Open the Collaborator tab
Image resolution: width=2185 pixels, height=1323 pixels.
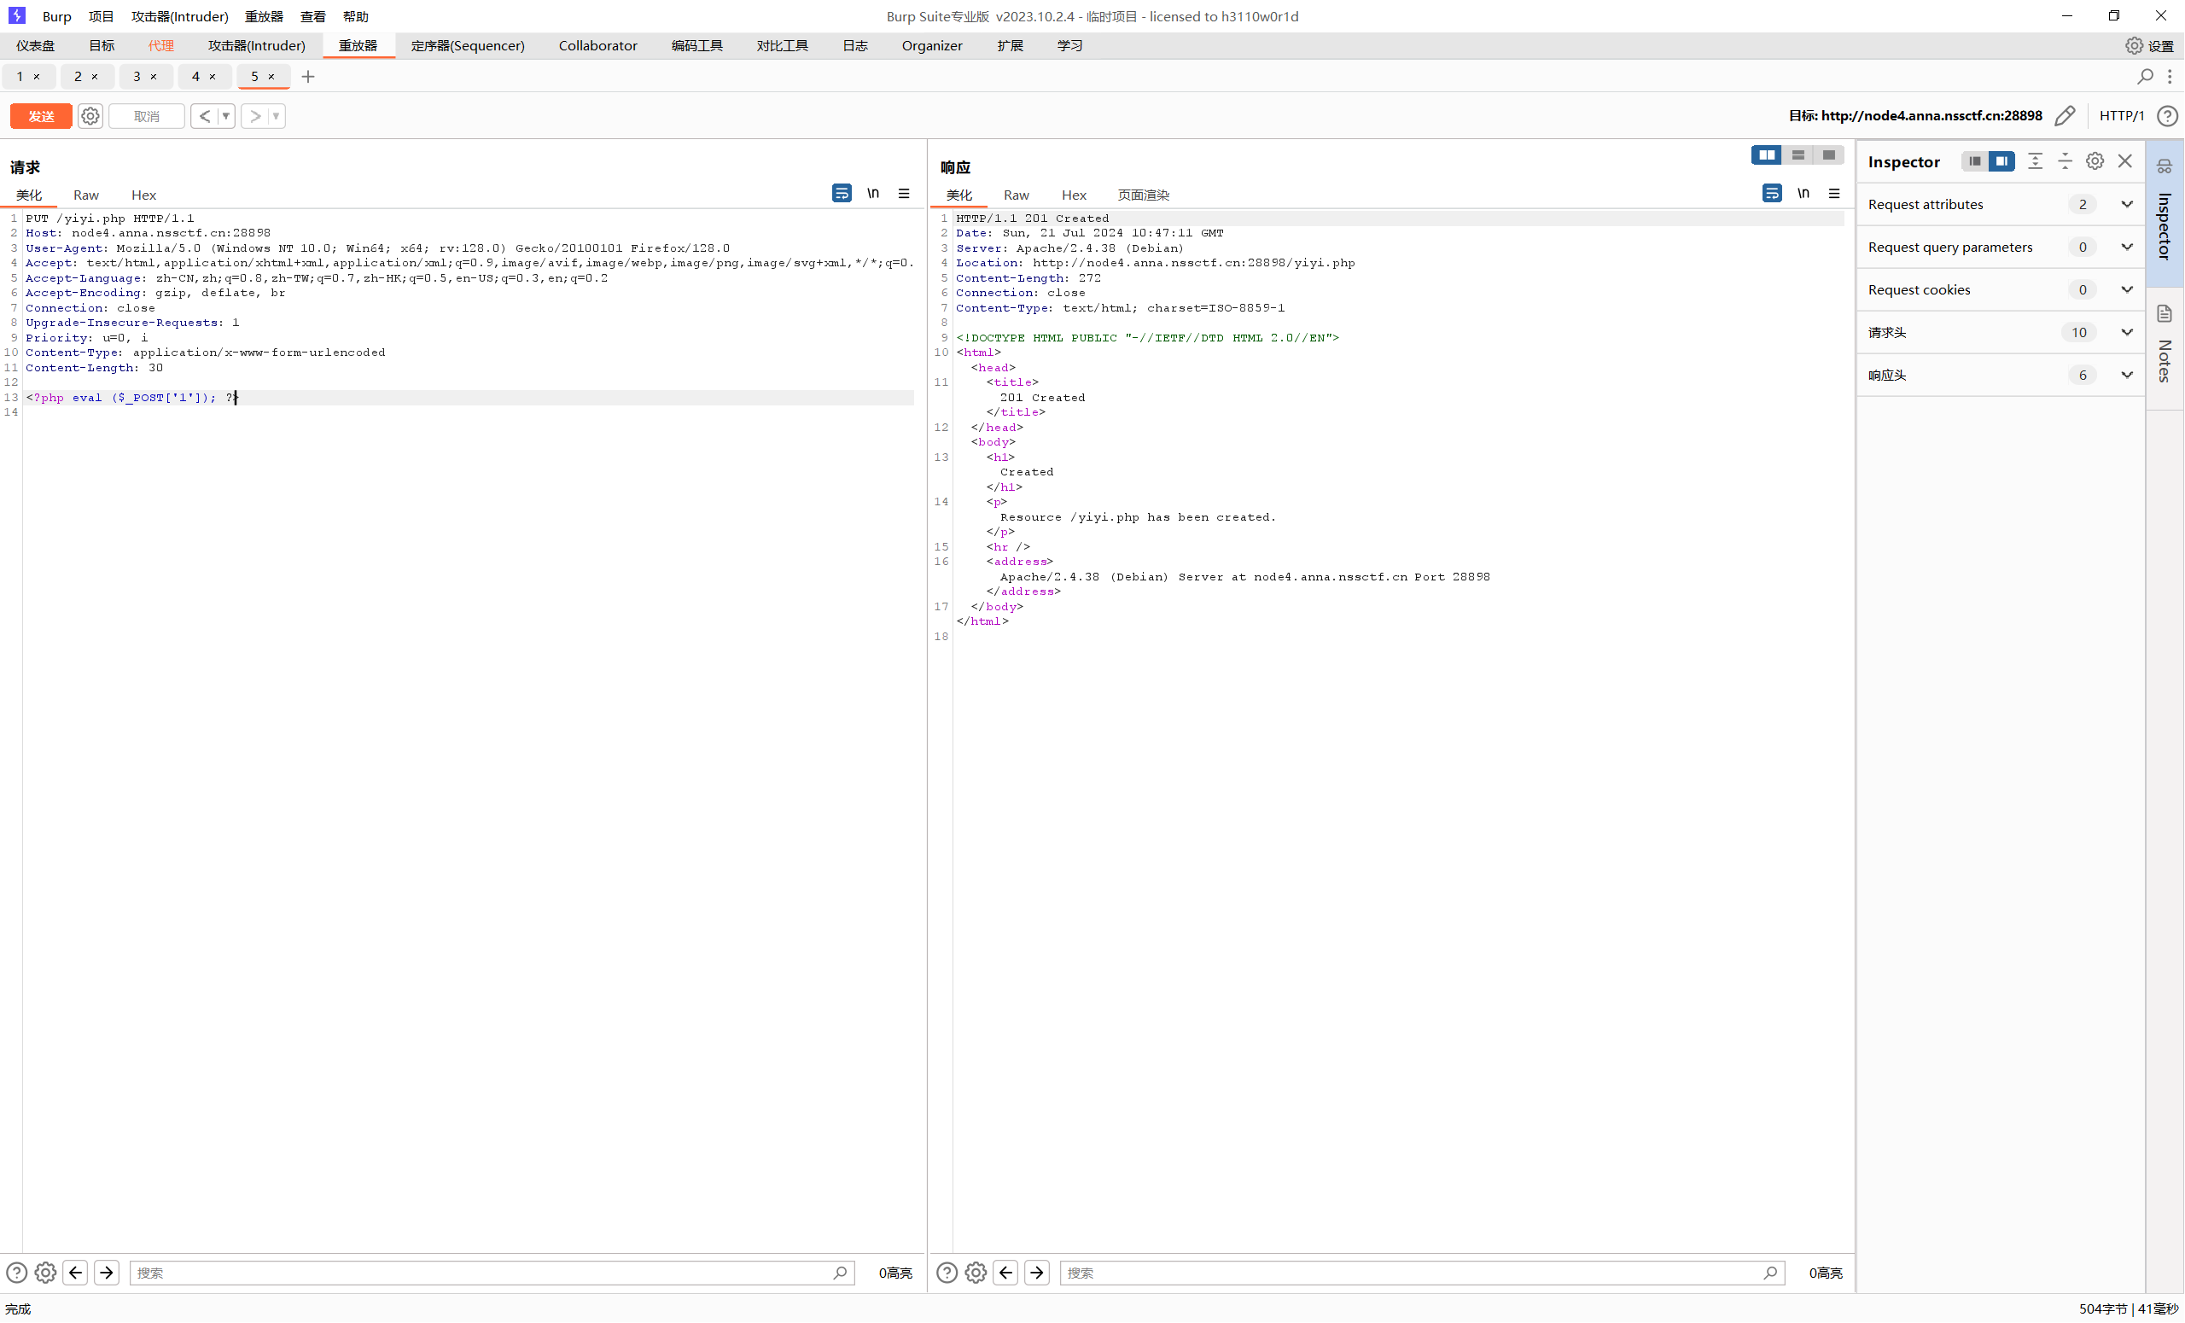pyautogui.click(x=597, y=45)
